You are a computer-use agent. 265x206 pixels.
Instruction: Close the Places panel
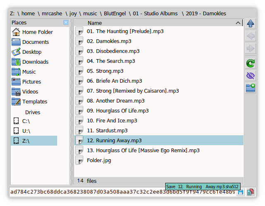point(66,22)
